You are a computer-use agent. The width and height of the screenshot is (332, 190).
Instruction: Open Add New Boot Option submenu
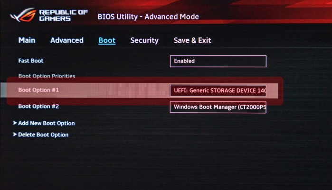tap(47, 123)
